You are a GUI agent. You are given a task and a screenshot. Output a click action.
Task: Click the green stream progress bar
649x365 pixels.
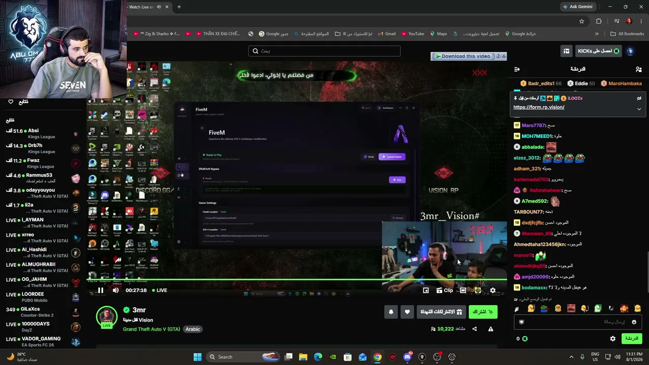[297, 279]
